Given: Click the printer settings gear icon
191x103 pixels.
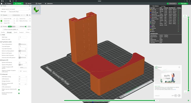Looking at the screenshot, I should click(29, 6).
